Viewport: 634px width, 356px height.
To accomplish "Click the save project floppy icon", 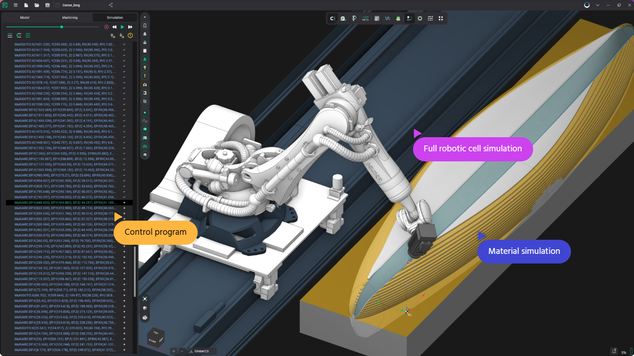I will coord(47,5).
